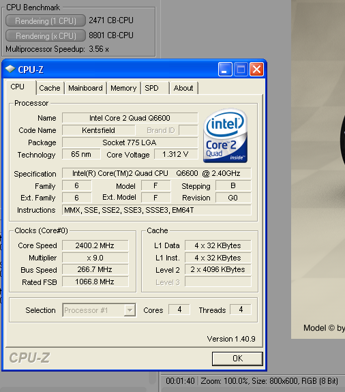Viewport: 345px width, 392px height.
Task: Click the L1 Inst. cache value field
Action: (x=218, y=258)
